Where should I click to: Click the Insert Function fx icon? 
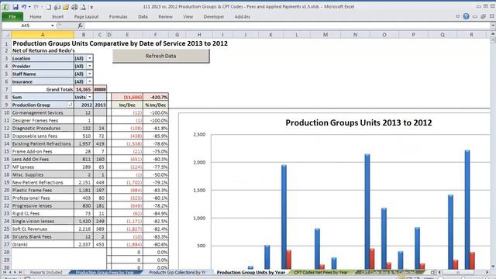pyautogui.click(x=80, y=26)
